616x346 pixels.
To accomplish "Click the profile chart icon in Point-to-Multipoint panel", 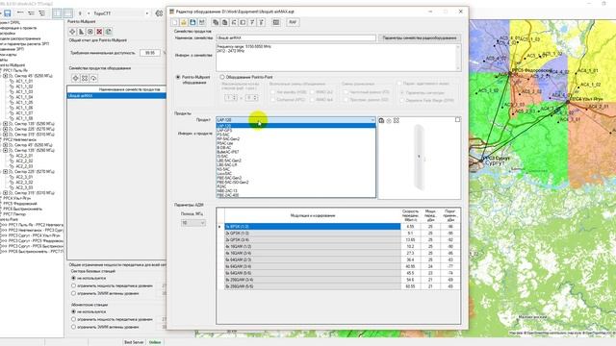I will (x=81, y=32).
